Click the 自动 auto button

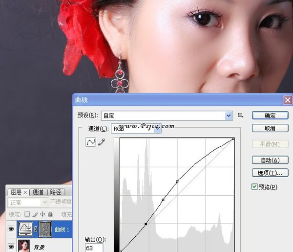[x=270, y=160]
